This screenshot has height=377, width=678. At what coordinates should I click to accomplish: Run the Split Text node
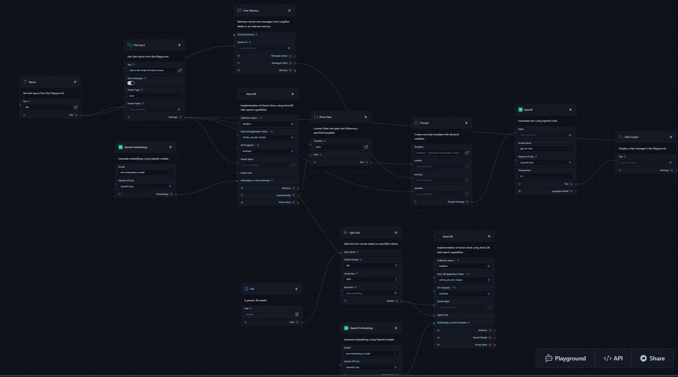tap(396, 232)
